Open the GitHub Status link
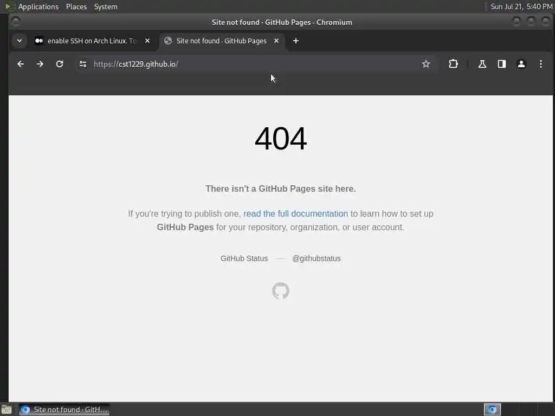 244,258
